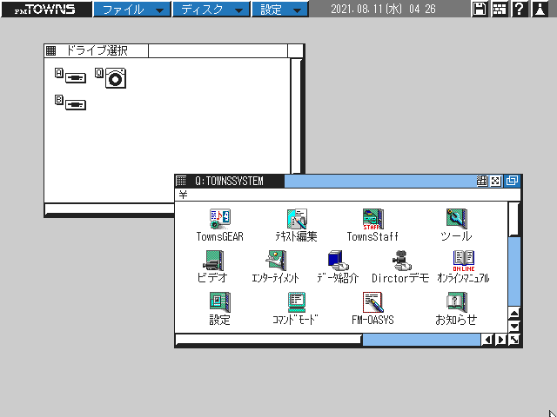557x417 pixels.
Task: Click the view-mode icon in TOWNSSYSTEM title bar
Action: 481,181
